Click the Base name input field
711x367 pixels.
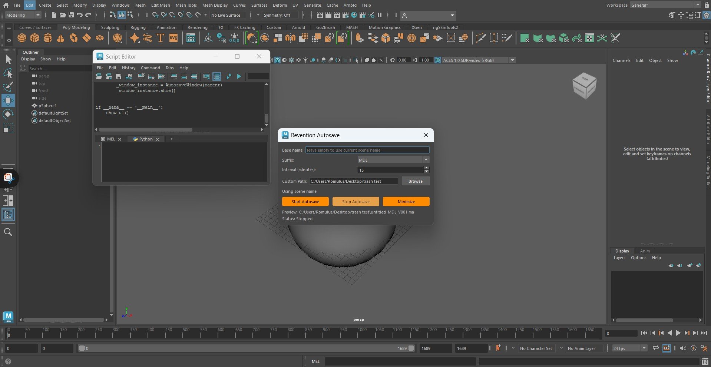367,150
